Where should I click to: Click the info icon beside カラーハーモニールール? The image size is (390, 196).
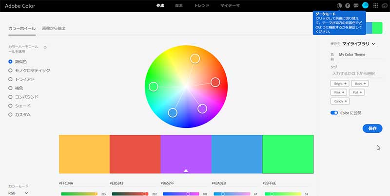pos(45,47)
